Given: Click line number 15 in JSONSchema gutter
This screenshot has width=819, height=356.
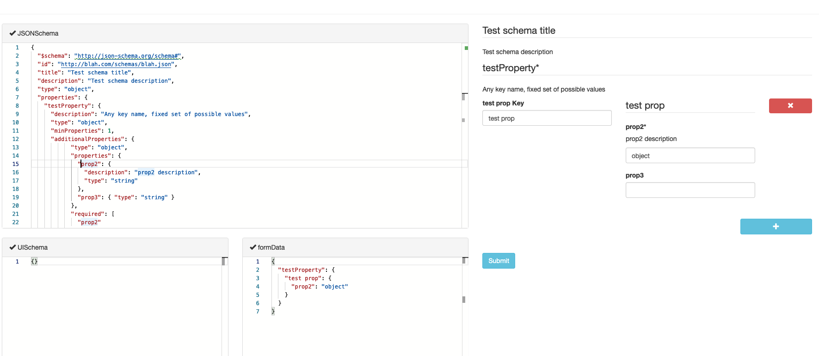Looking at the screenshot, I should coord(16,164).
